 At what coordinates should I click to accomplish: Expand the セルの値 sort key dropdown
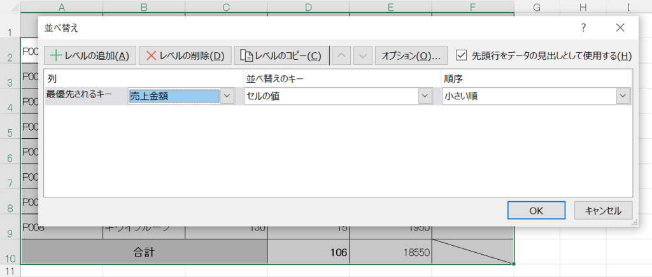[425, 96]
